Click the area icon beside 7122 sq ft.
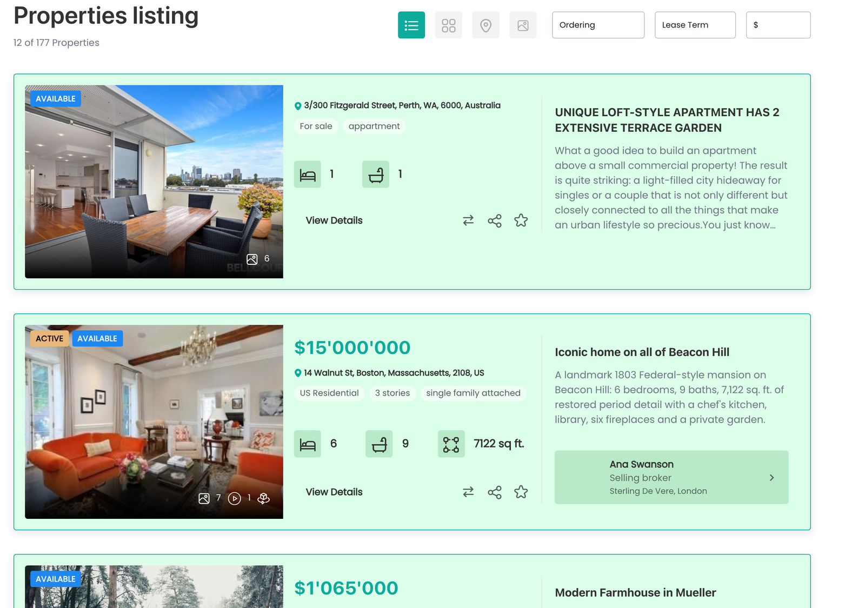 pyautogui.click(x=451, y=444)
